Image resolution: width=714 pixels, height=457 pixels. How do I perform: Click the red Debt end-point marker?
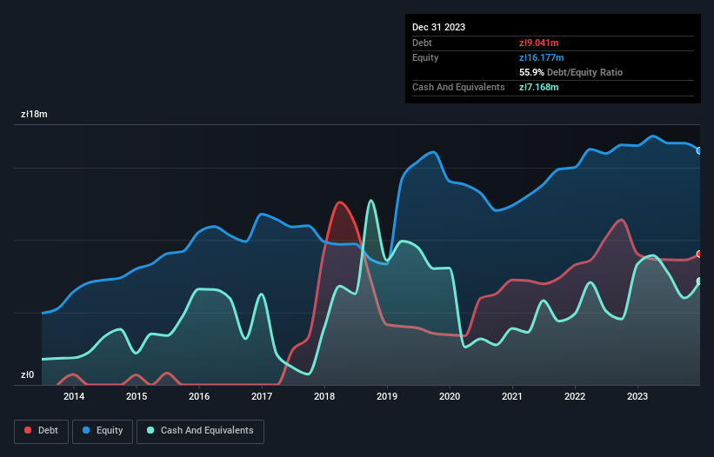[x=699, y=255]
